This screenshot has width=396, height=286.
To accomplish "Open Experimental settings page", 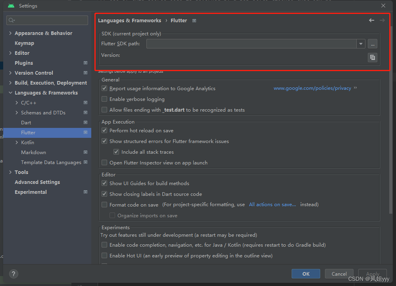I will [31, 192].
